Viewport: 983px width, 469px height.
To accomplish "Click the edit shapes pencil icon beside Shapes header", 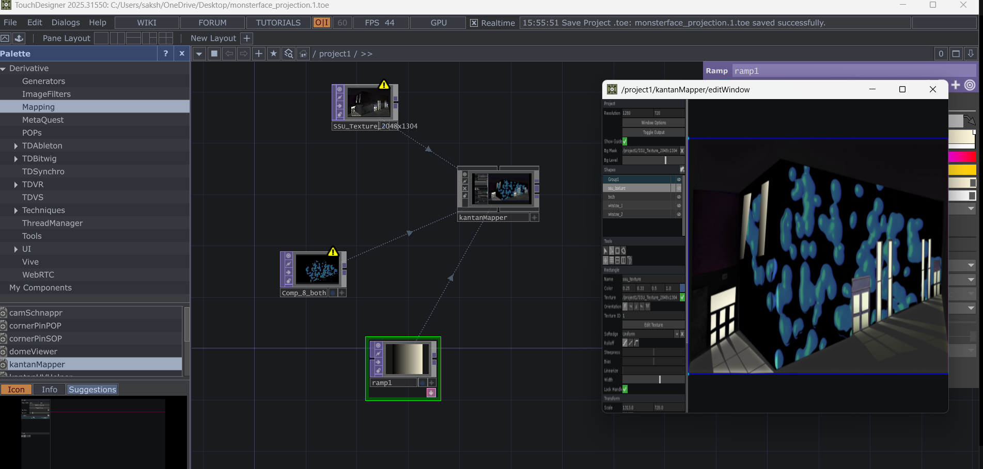I will pos(681,169).
